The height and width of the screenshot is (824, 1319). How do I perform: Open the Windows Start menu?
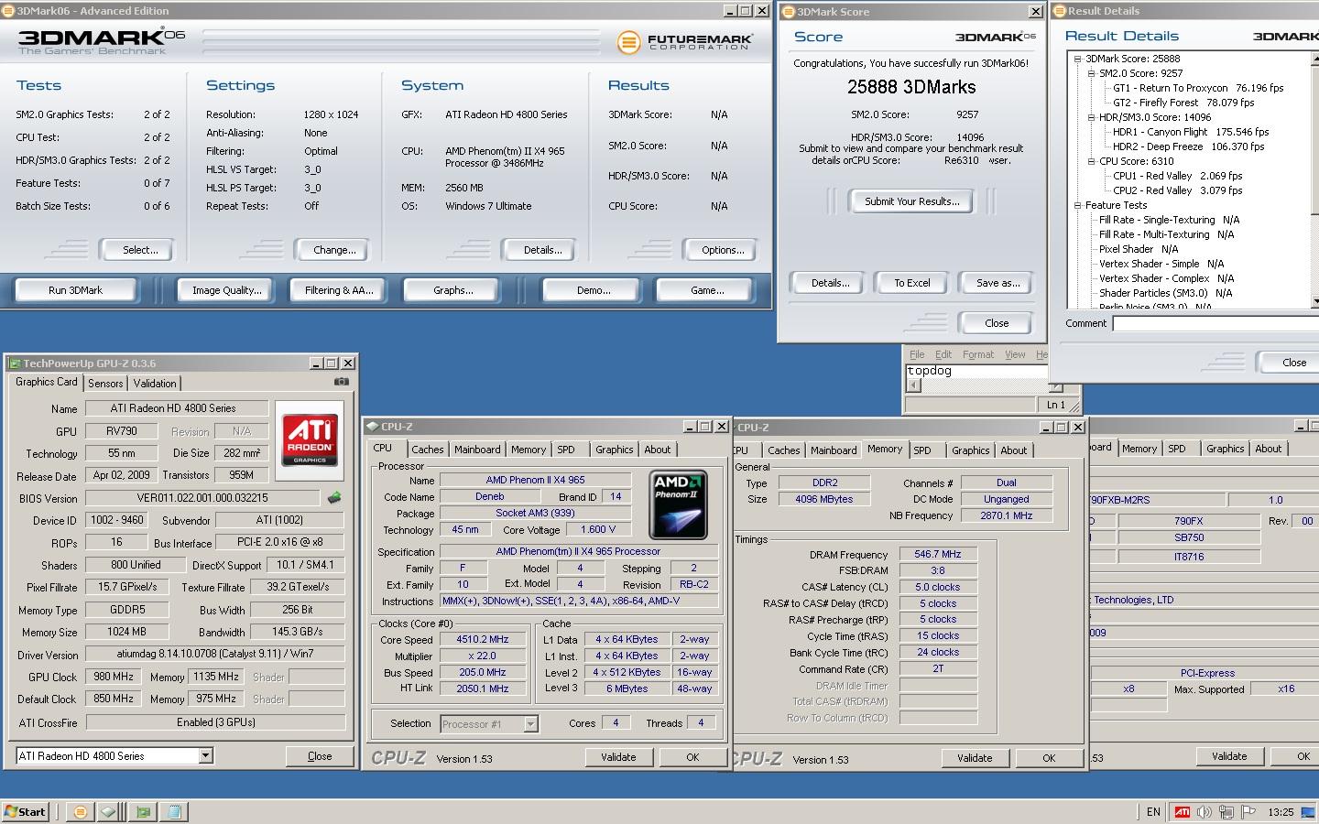[x=25, y=811]
